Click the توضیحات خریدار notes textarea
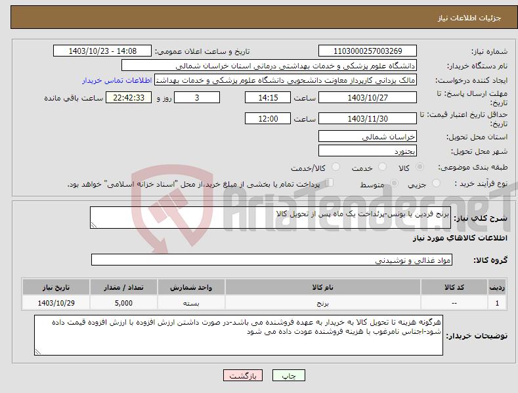The width and height of the screenshot is (518, 393). [238, 335]
